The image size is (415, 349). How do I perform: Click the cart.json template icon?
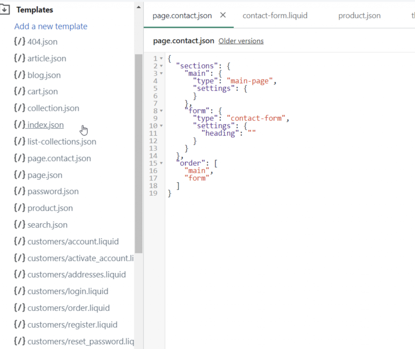[x=19, y=91]
